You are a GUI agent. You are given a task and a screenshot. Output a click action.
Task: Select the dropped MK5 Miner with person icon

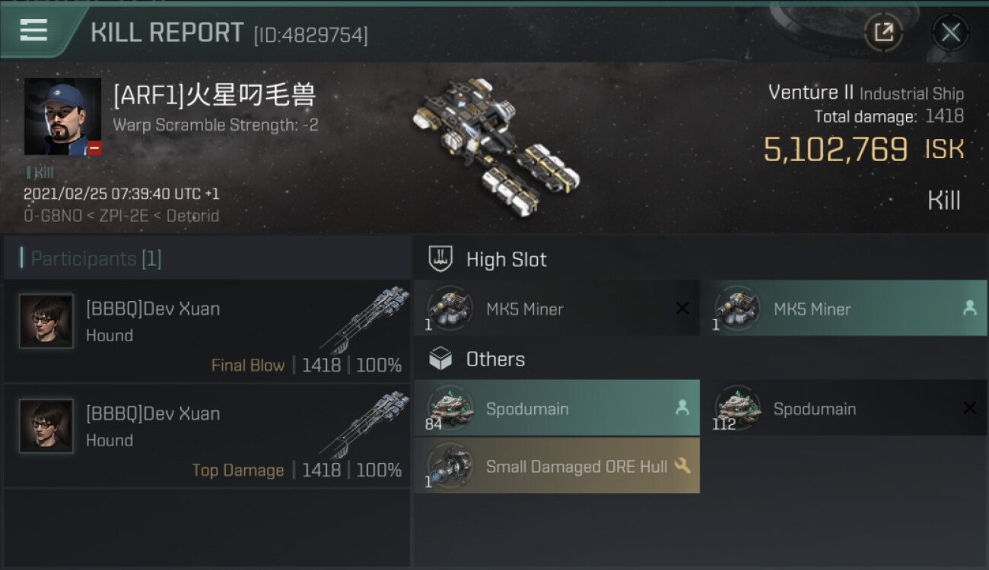click(844, 309)
